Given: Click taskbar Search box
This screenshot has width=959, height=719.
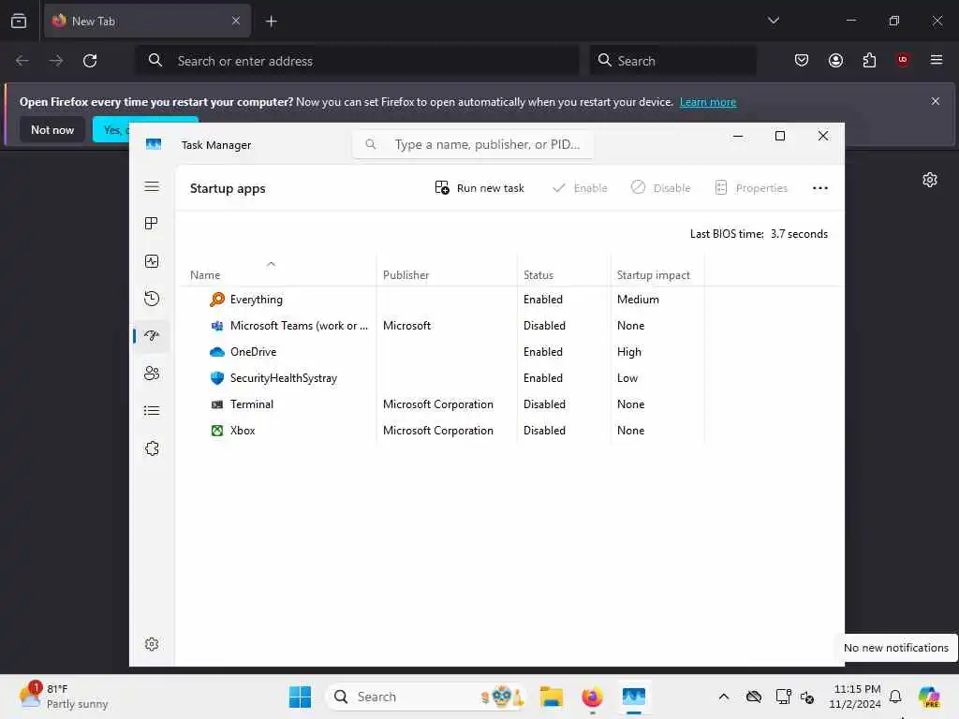Looking at the screenshot, I should 426,697.
